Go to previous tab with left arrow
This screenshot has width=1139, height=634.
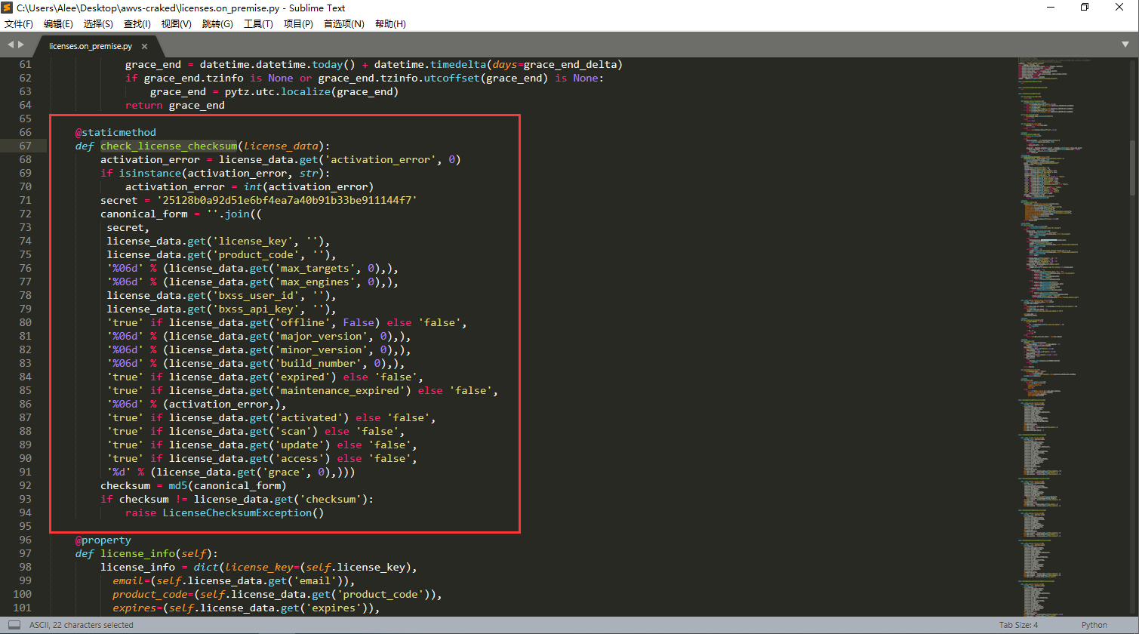pos(11,45)
